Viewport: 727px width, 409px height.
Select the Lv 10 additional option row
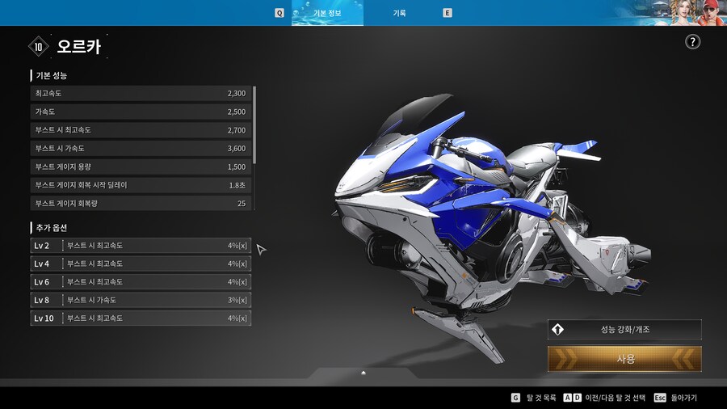click(141, 318)
